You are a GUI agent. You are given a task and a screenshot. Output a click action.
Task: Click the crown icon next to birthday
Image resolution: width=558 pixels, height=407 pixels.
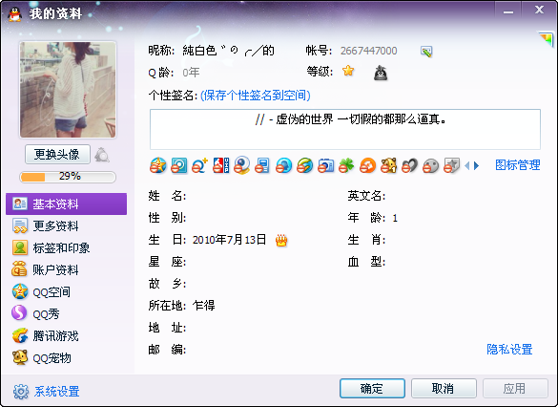pos(281,241)
